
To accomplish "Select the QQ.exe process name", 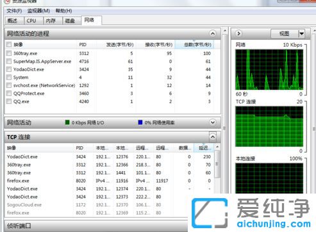I will 21,101.
